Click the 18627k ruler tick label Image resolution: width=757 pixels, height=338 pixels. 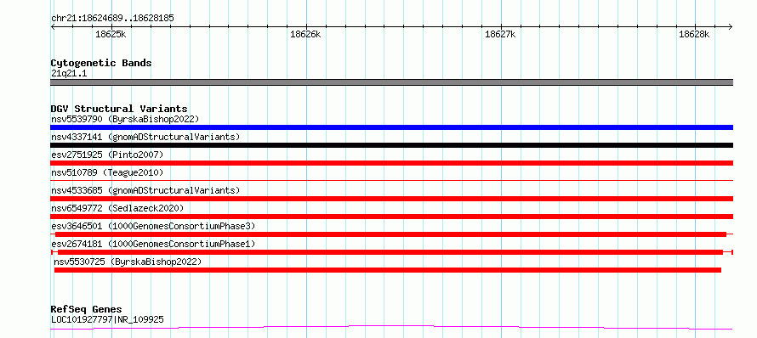[499, 34]
